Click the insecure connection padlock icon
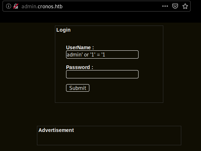201x151 pixels. (x=16, y=6)
